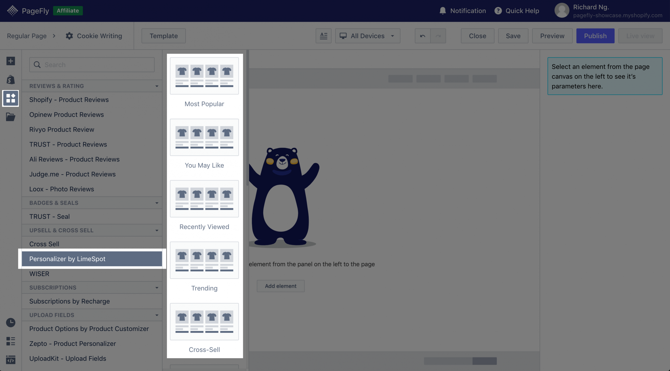Select the third-party elements grid icon
The width and height of the screenshot is (670, 371).
pos(11,98)
